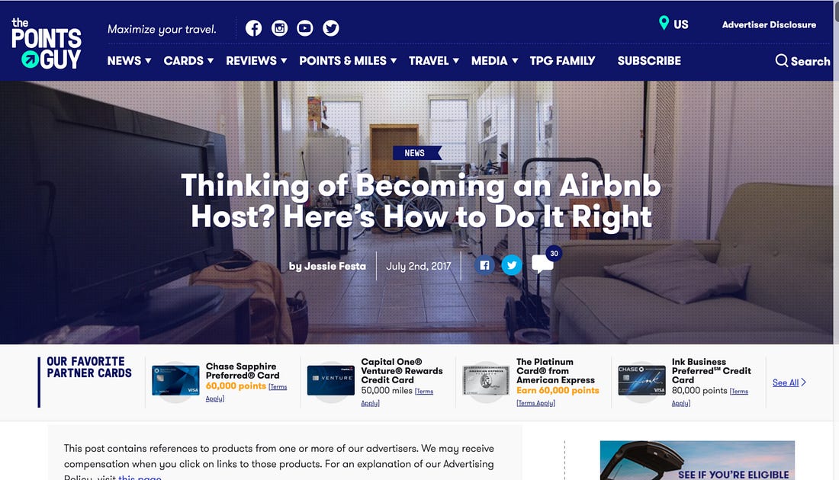Select the Chase Sapphire Preferred card thumbnail
Image resolution: width=839 pixels, height=480 pixels.
pos(175,381)
